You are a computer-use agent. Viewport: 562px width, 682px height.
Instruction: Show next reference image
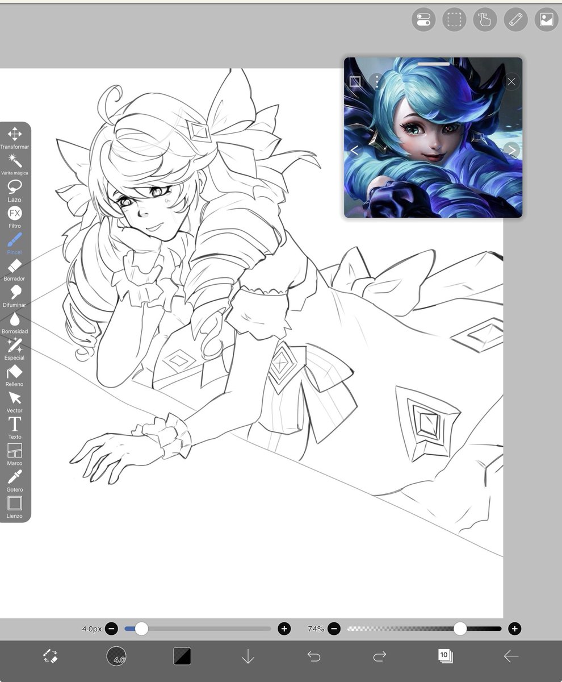(x=511, y=151)
